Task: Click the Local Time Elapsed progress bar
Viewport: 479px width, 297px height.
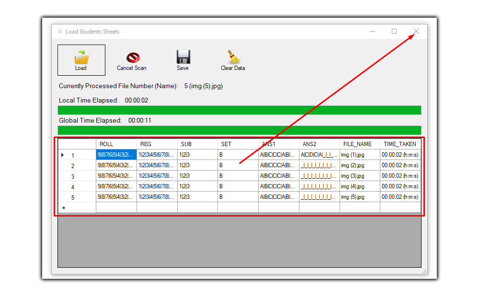Action: pyautogui.click(x=239, y=110)
